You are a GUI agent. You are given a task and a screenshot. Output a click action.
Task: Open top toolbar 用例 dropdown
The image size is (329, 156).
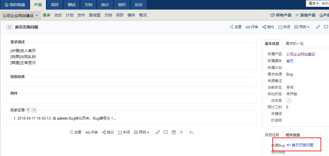click(302, 27)
